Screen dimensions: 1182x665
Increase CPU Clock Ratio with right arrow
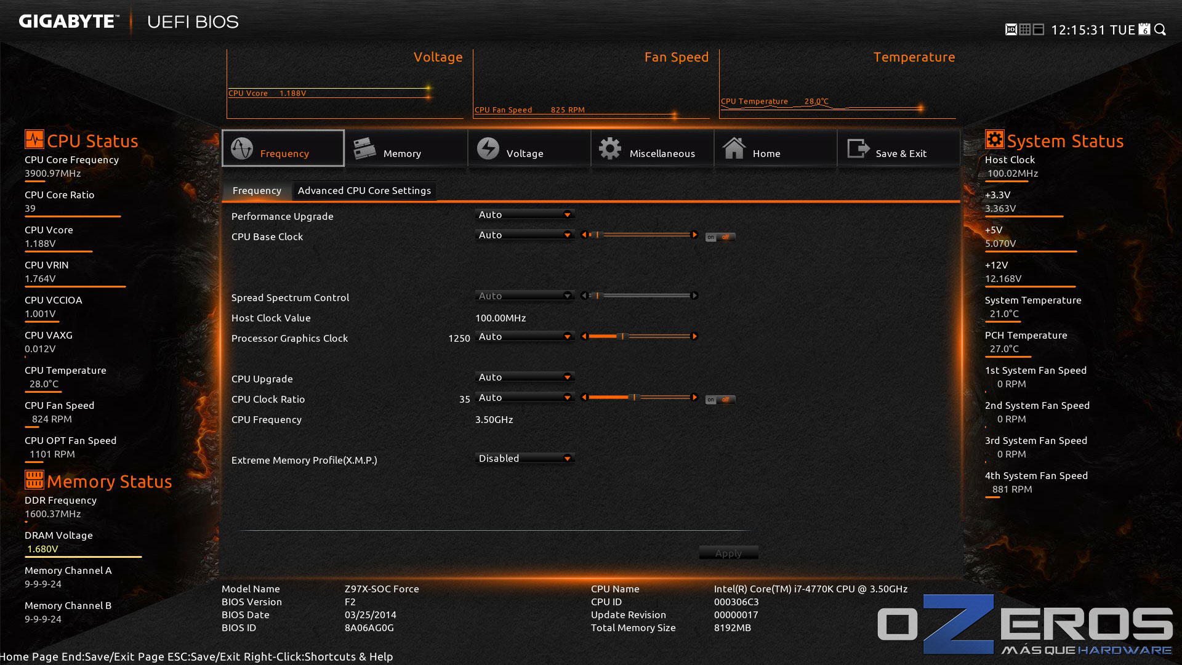coord(694,397)
